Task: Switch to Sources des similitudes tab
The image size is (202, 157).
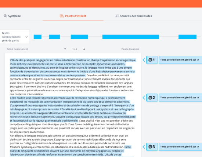Action: (134, 16)
